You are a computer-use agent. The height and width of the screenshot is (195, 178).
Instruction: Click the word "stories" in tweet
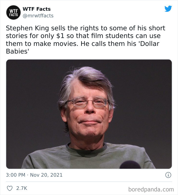[16, 36]
